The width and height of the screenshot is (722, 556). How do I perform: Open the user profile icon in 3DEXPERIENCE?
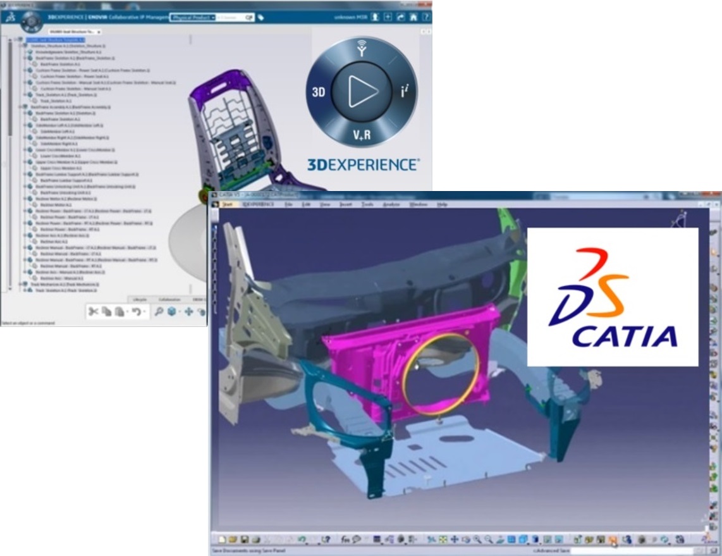pyautogui.click(x=375, y=17)
